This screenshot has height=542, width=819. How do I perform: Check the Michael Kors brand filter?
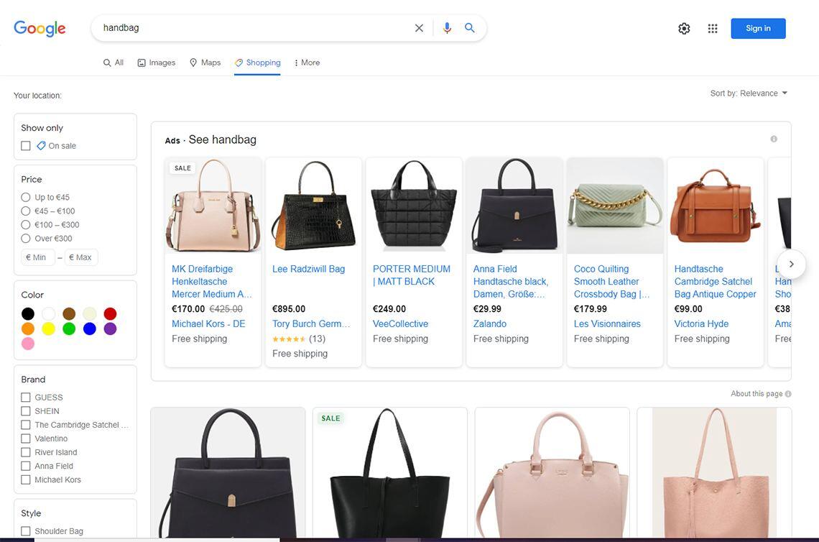[x=26, y=479]
